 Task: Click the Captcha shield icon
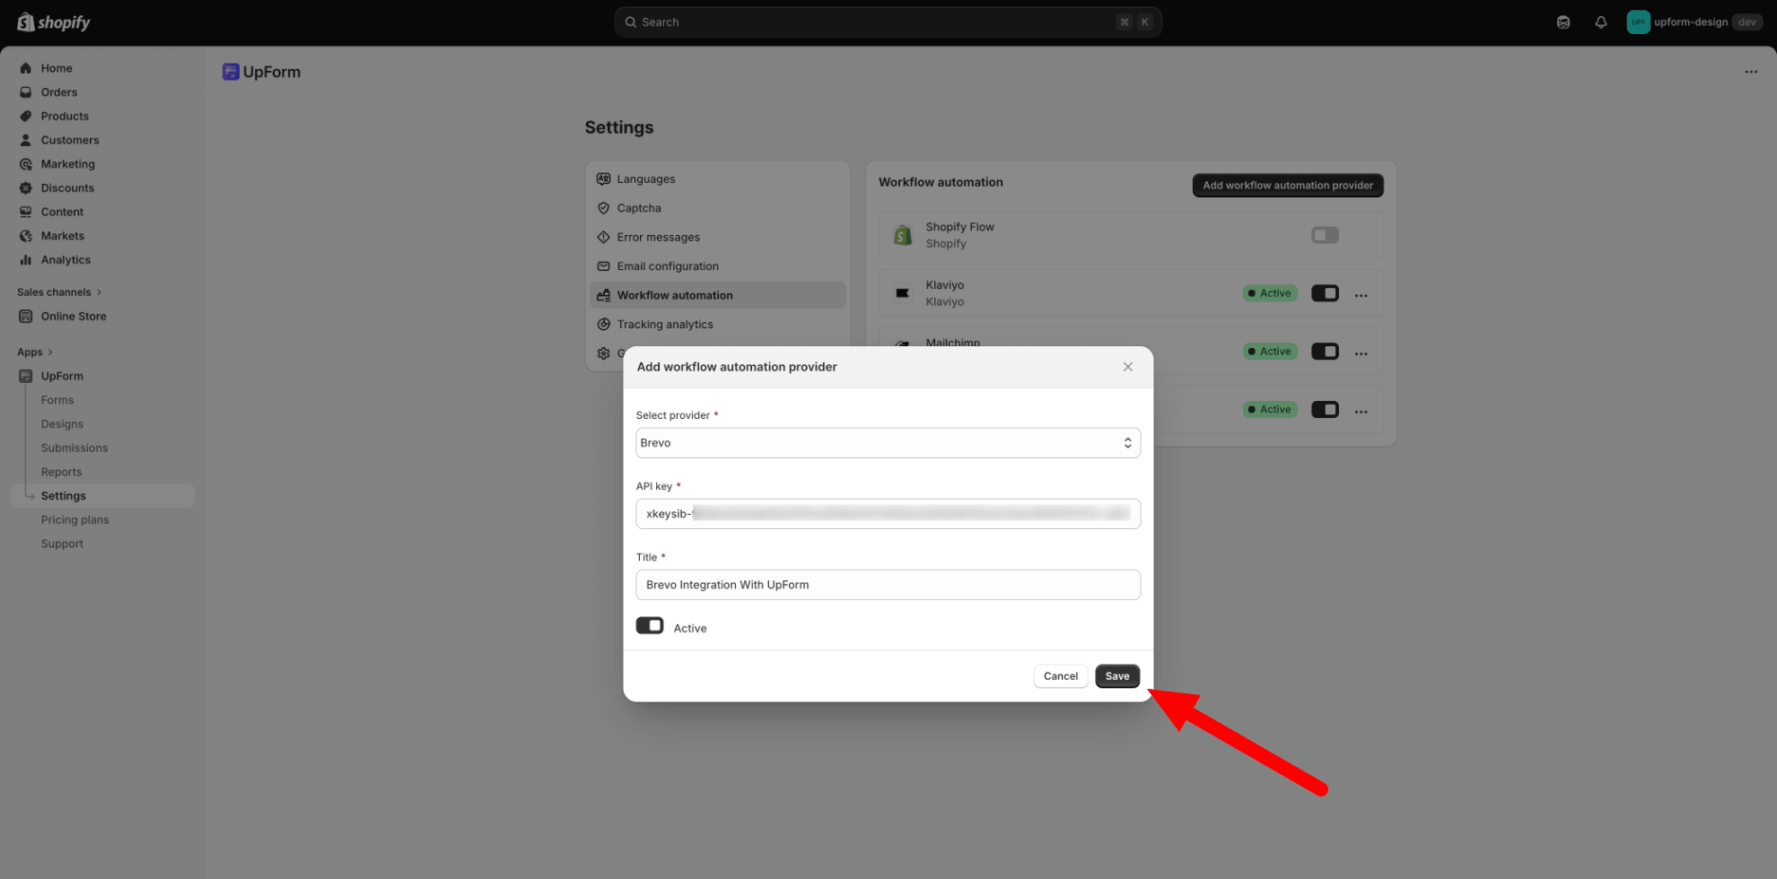604,208
